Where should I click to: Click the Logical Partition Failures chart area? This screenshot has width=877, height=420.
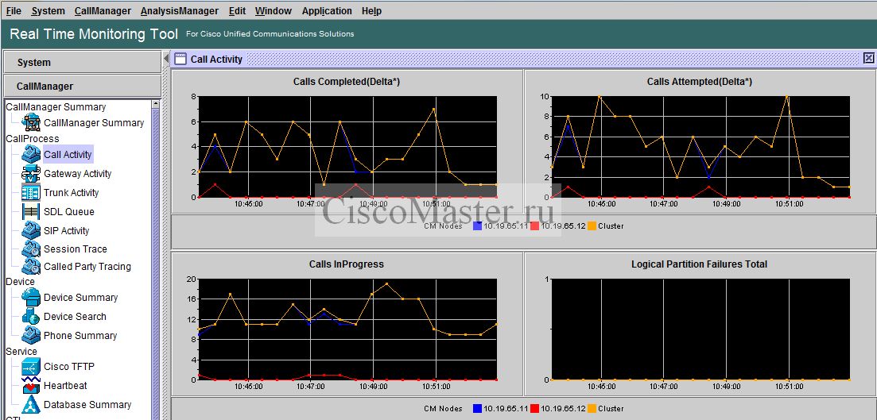coord(700,329)
